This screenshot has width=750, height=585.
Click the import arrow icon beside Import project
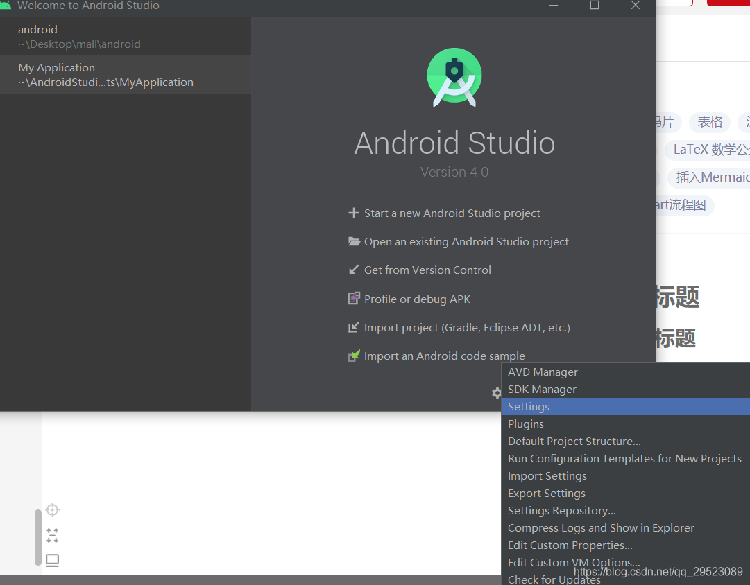(353, 327)
